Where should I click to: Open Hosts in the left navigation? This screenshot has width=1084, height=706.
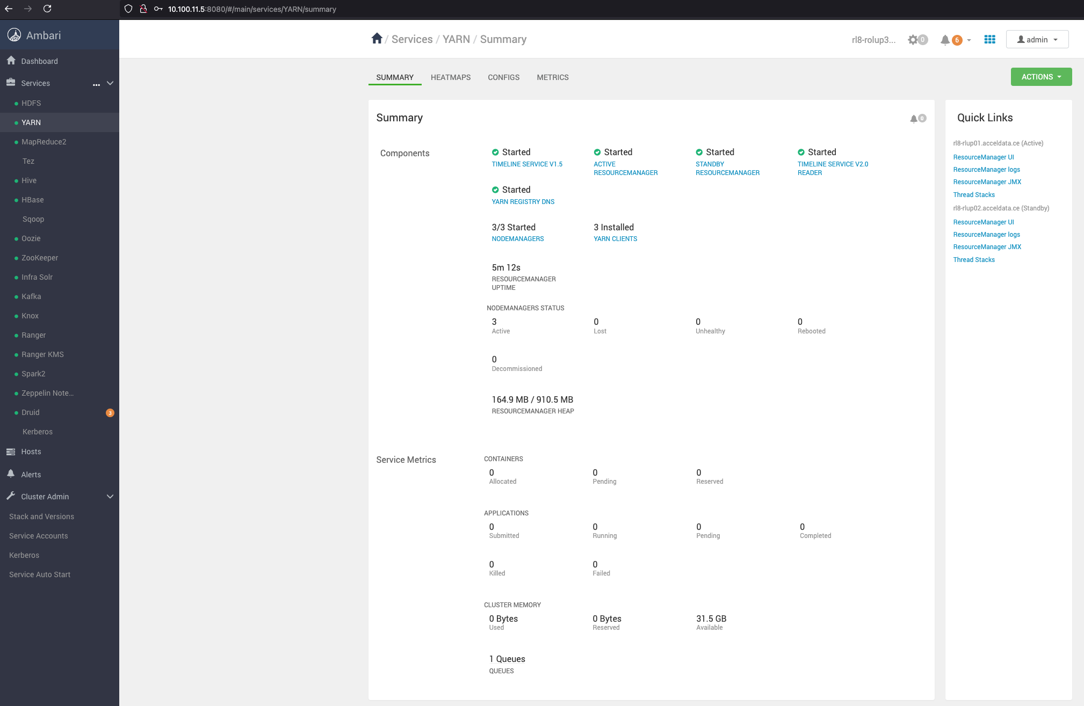coord(31,452)
